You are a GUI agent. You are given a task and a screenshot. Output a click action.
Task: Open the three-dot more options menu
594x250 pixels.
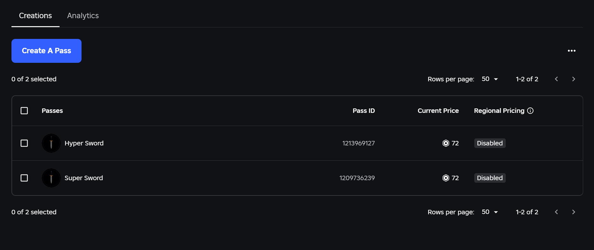572,51
